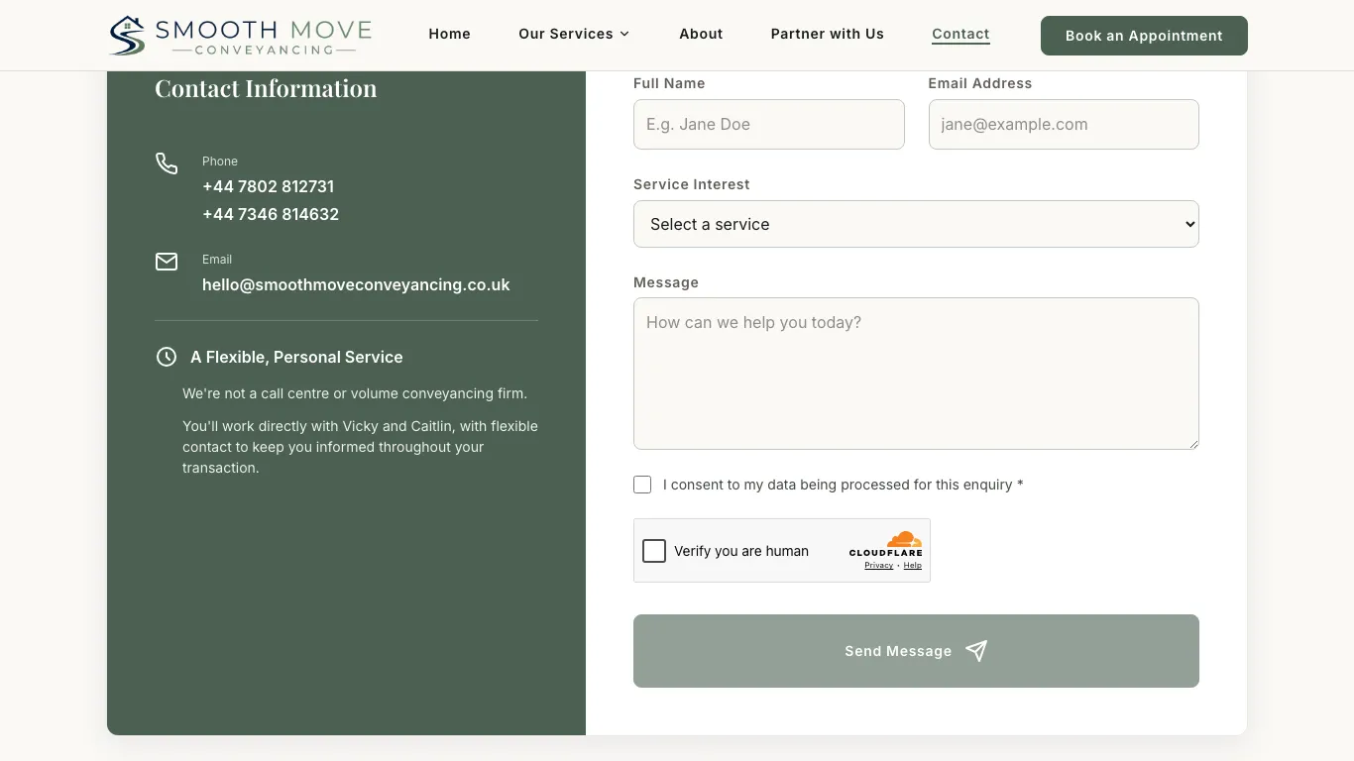Click the Service Interest label
Viewport: 1354px width, 761px height.
click(x=692, y=184)
